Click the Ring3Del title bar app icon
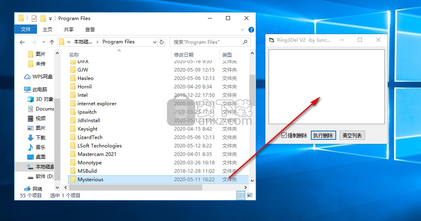The image size is (421, 221). click(x=272, y=40)
